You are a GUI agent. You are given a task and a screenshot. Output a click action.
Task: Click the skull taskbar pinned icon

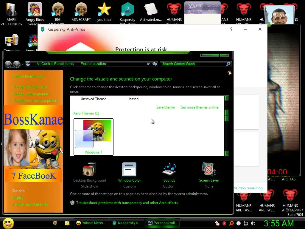click(x=55, y=223)
